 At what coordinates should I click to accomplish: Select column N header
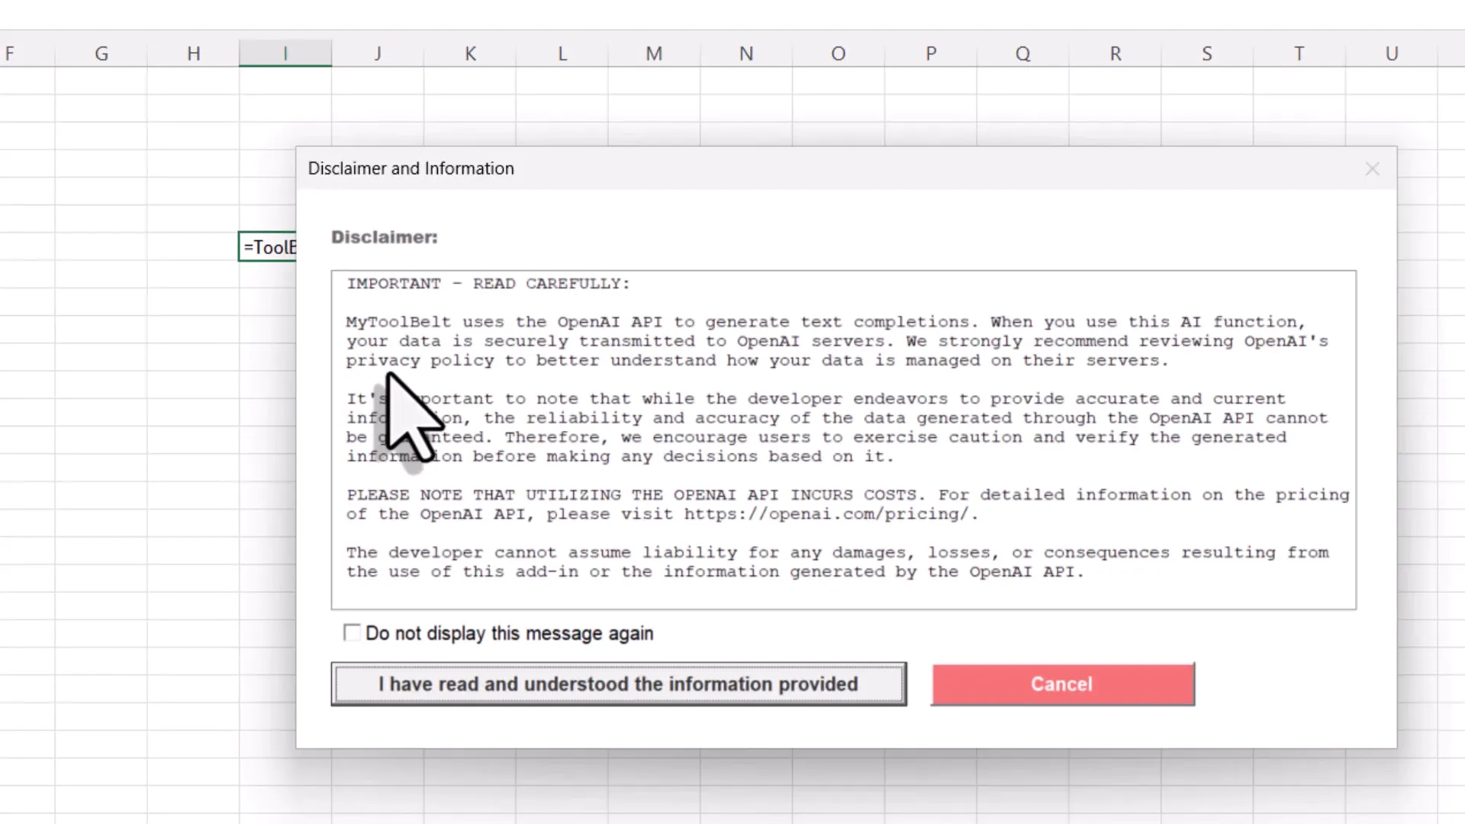click(746, 53)
